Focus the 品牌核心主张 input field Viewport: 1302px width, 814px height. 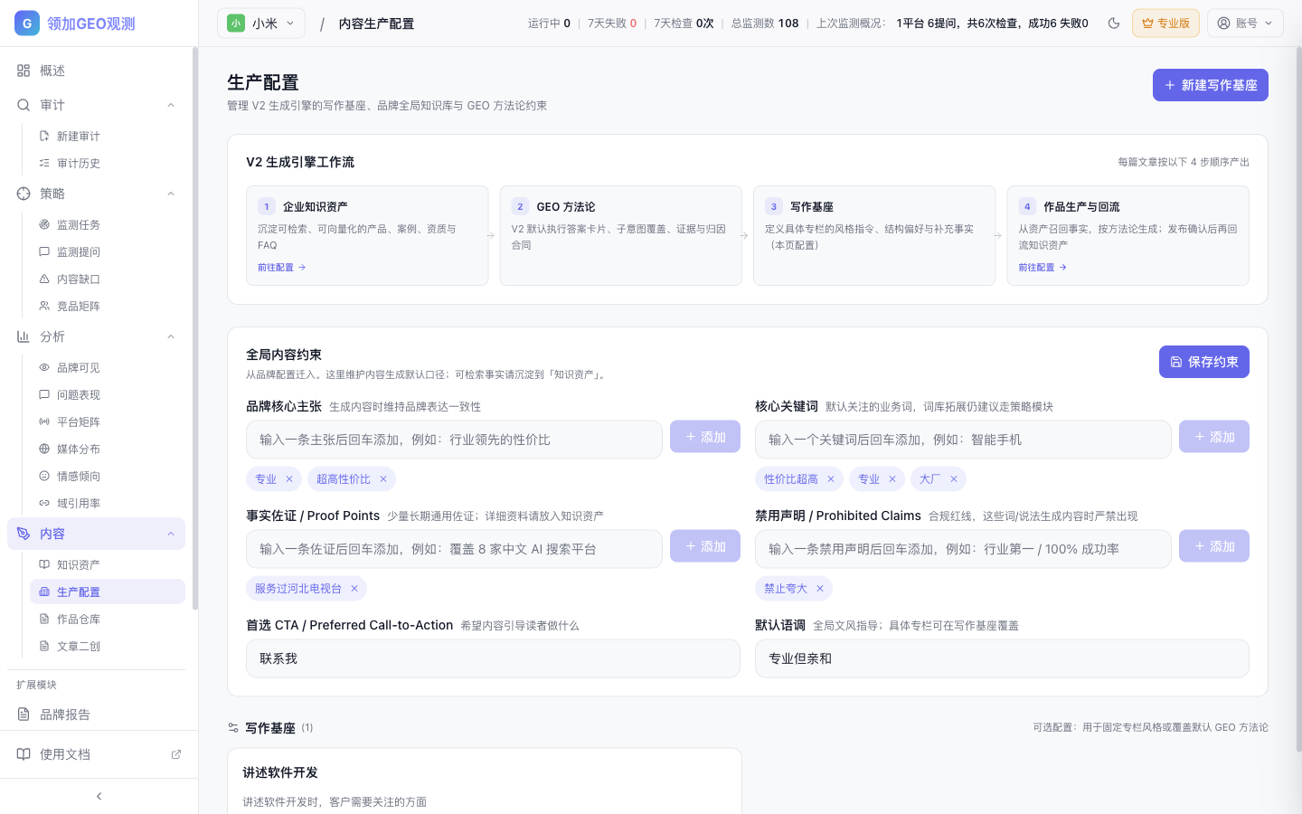tap(454, 440)
